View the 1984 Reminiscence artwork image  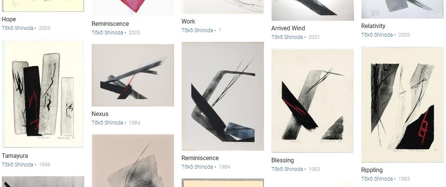click(x=223, y=96)
